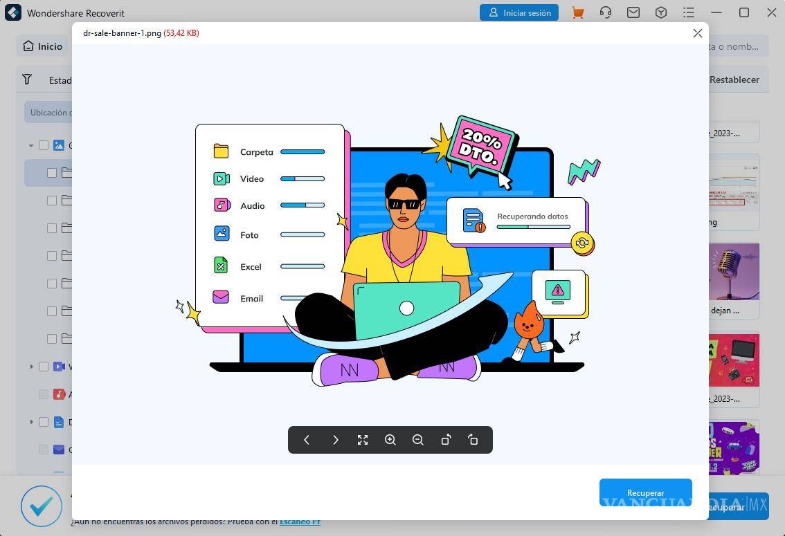Open the Escaneo Pr link
This screenshot has height=536, width=785.
click(x=300, y=521)
